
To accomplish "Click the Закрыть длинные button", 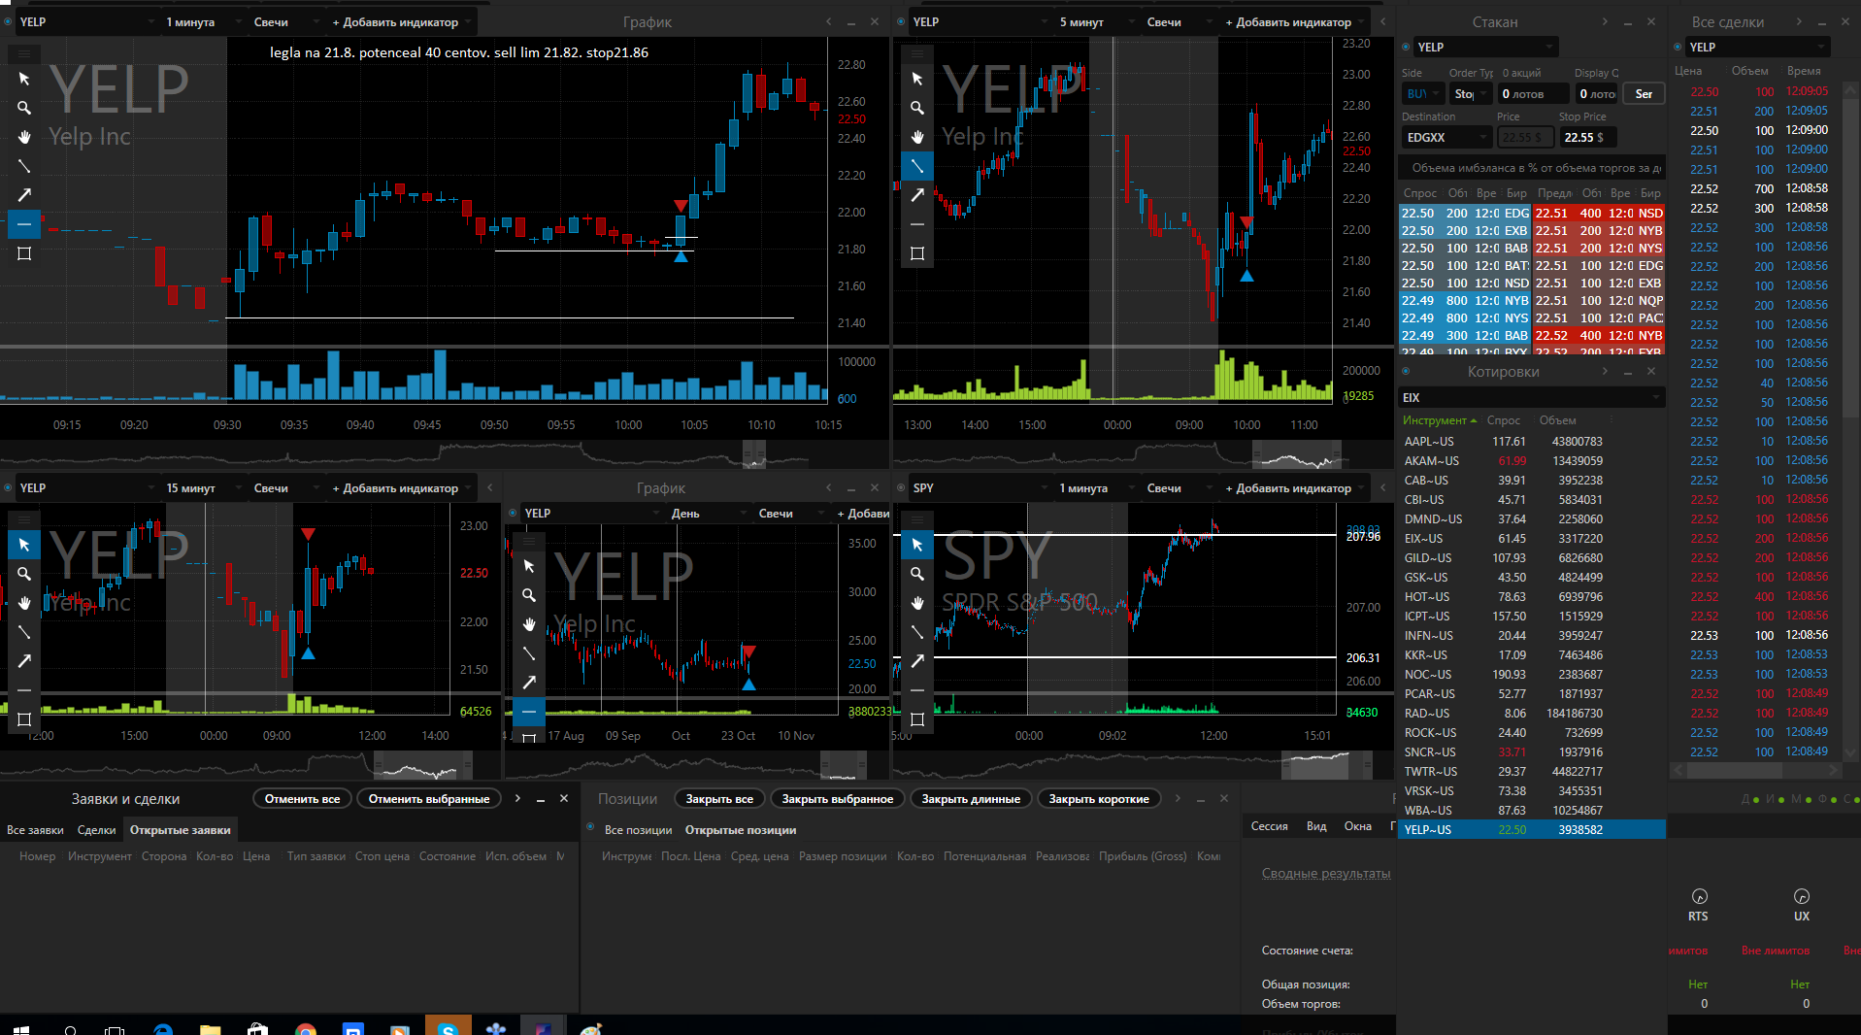I will pos(971,799).
